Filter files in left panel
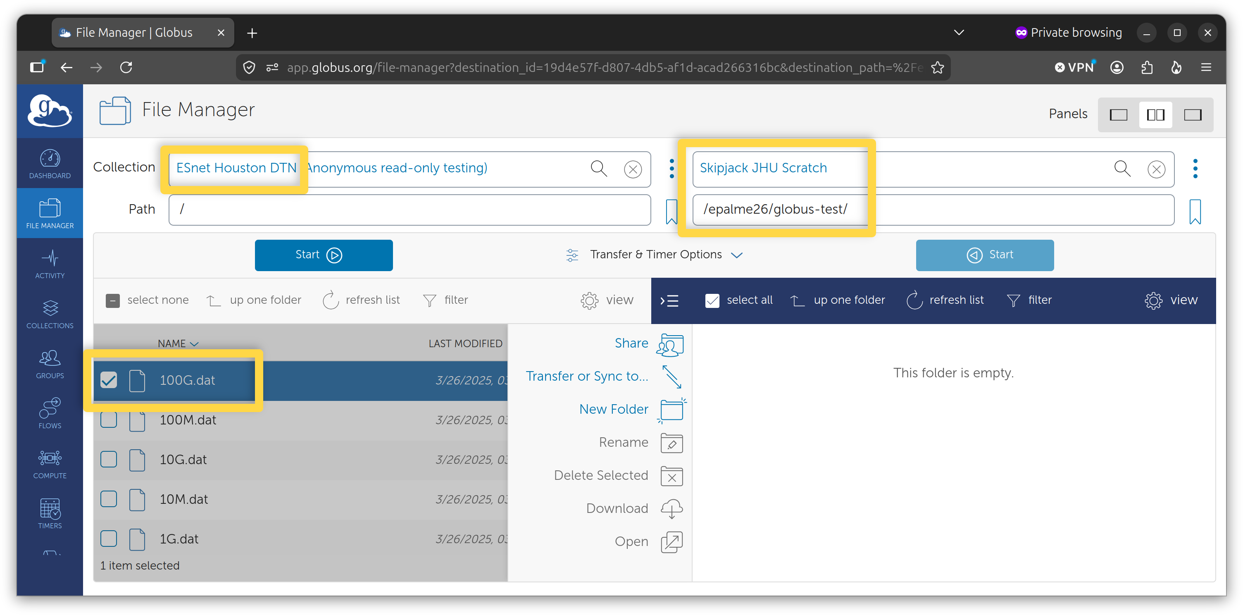 tap(445, 300)
